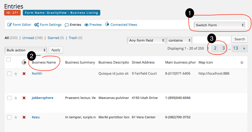Click the GravityView icon in table header

pyautogui.click(x=24, y=62)
